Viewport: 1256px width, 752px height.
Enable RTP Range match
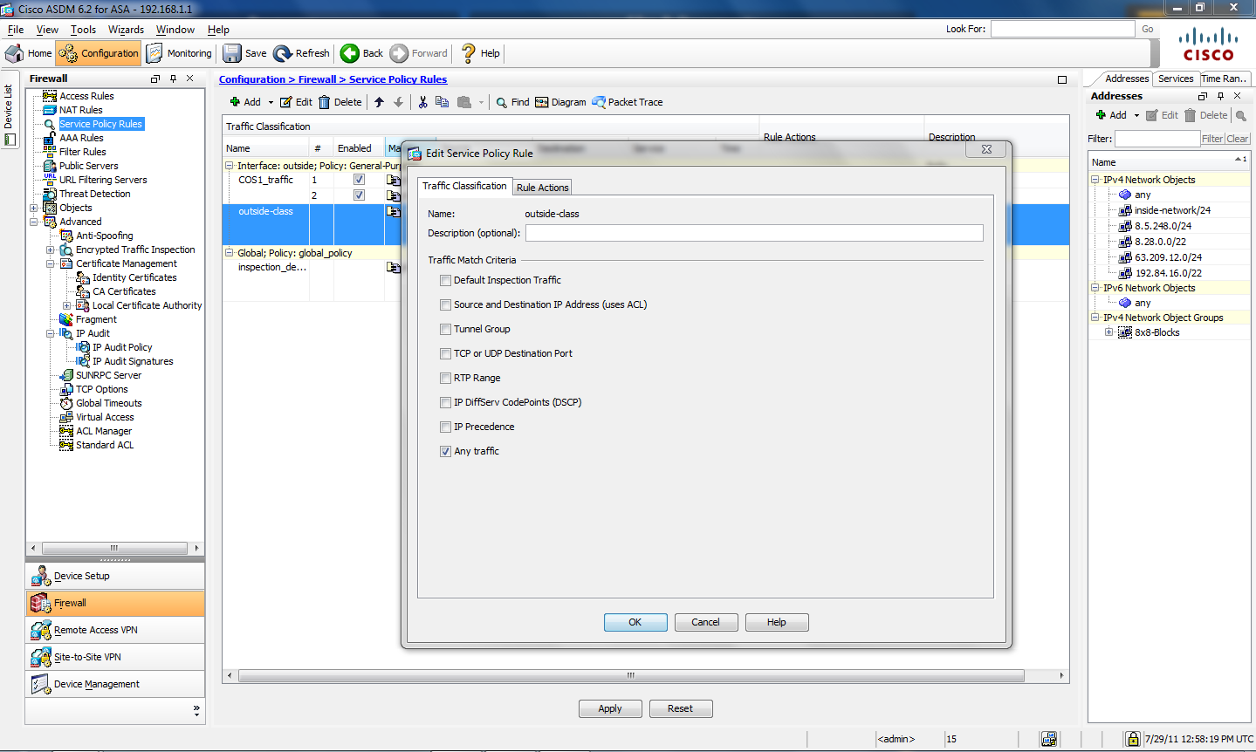445,378
